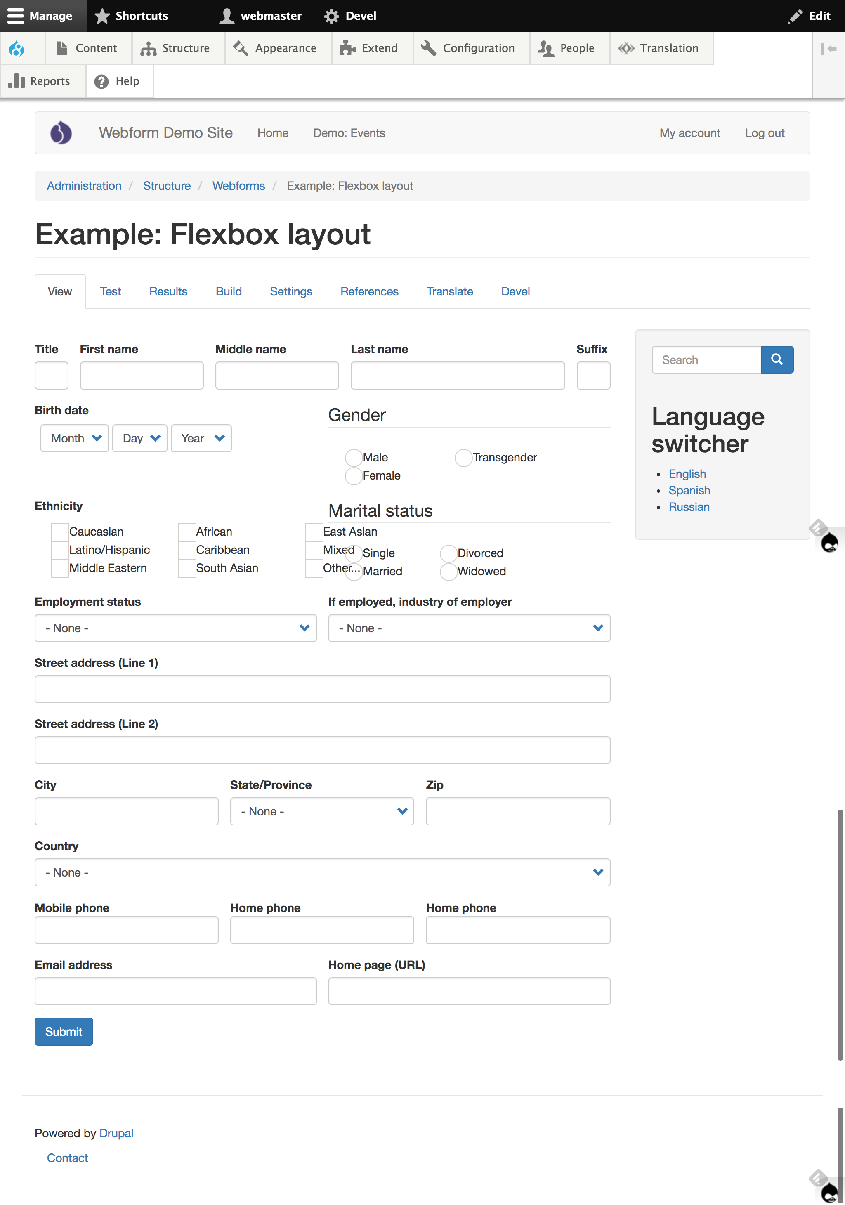Select the Divorced marital status option

pos(448,553)
